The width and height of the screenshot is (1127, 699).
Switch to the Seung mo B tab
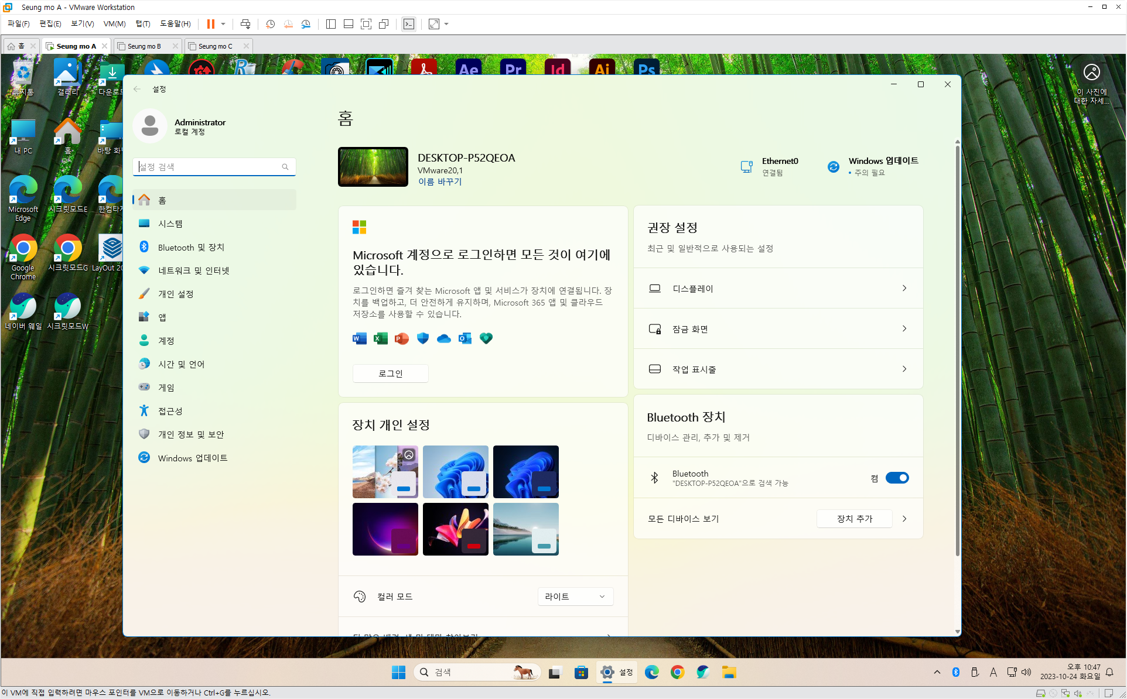click(144, 46)
